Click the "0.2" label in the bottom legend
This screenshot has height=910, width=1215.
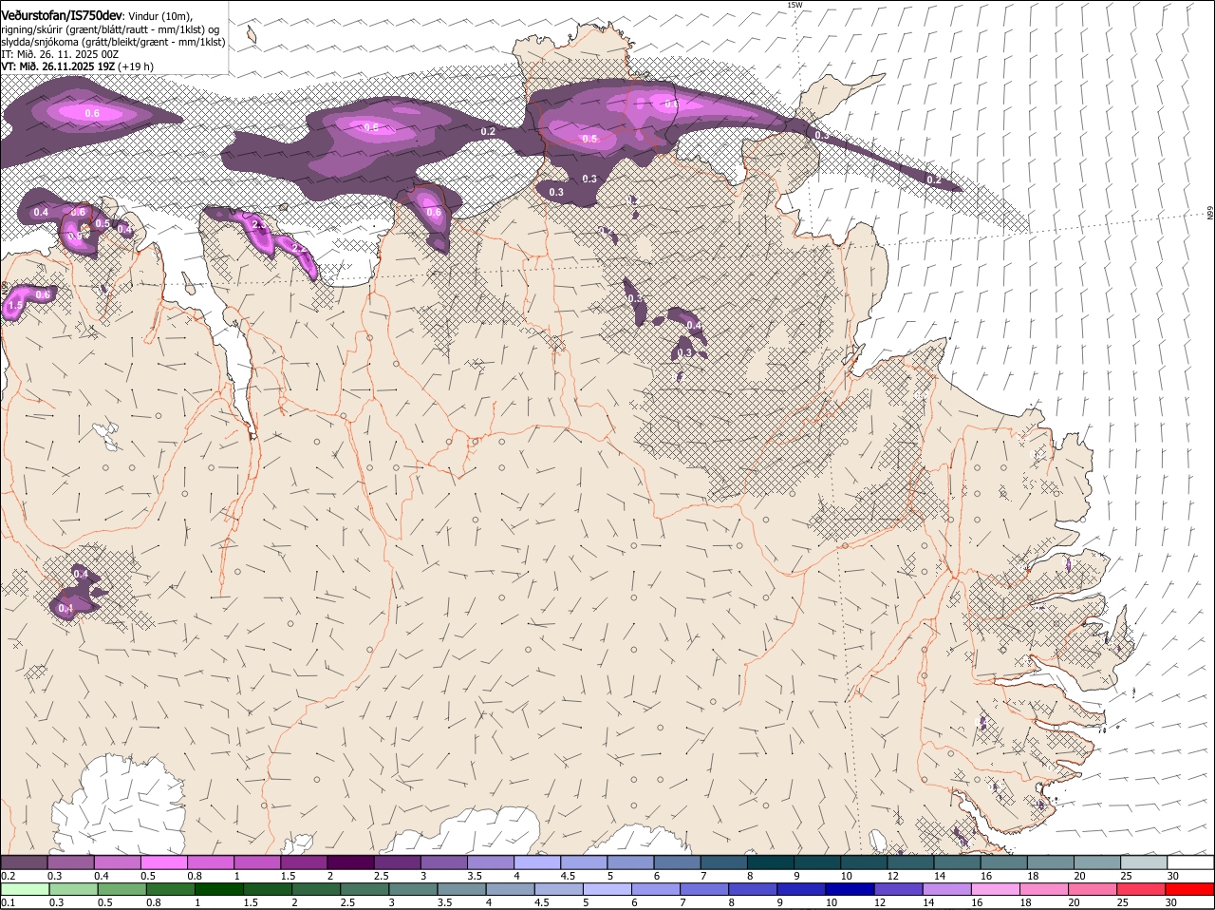8,875
